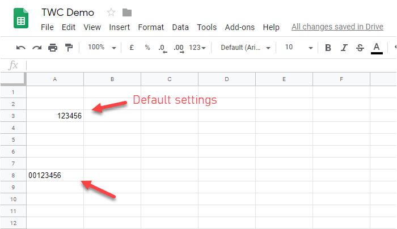Select column C header
Screen dimensions: 397x229
pyautogui.click(x=170, y=79)
